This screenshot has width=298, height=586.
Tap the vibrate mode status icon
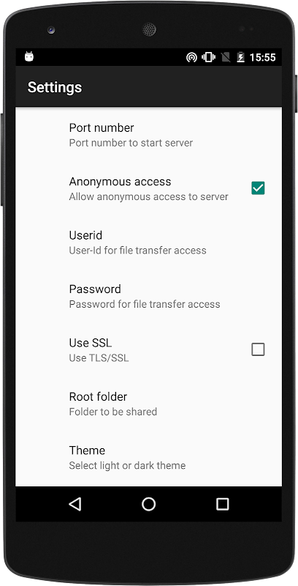point(209,57)
